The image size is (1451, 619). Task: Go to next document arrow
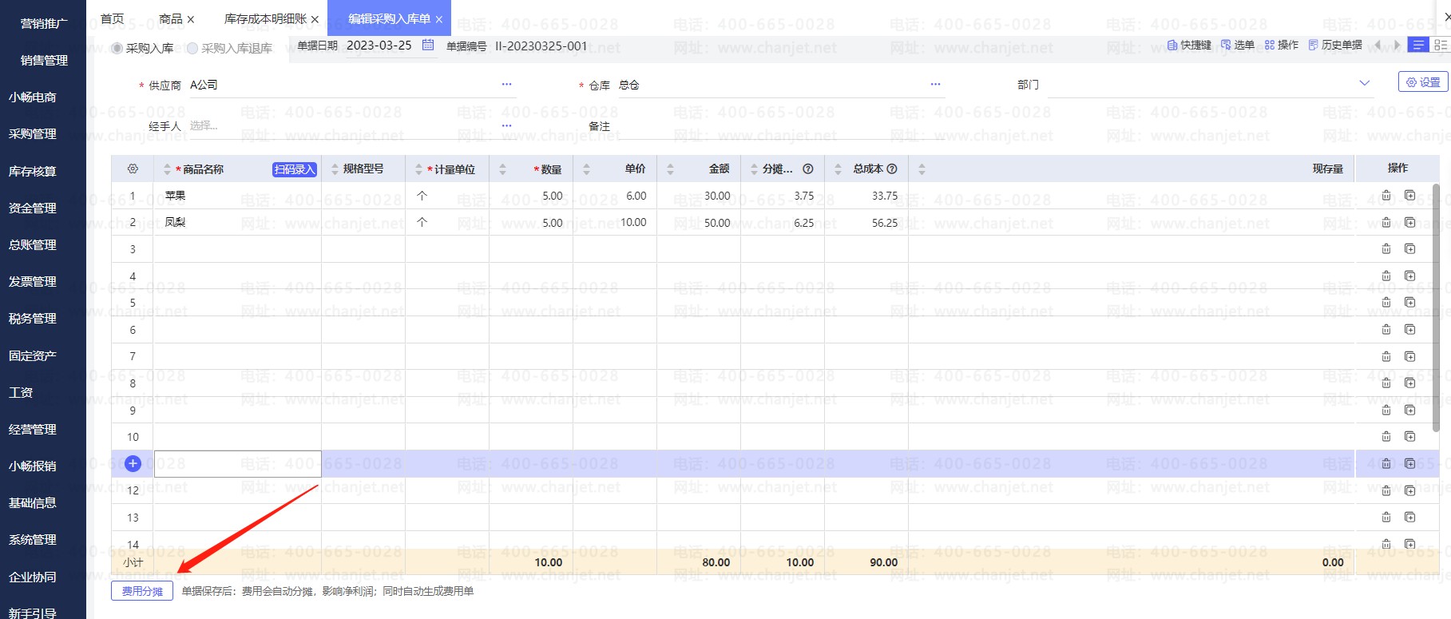tap(1397, 46)
